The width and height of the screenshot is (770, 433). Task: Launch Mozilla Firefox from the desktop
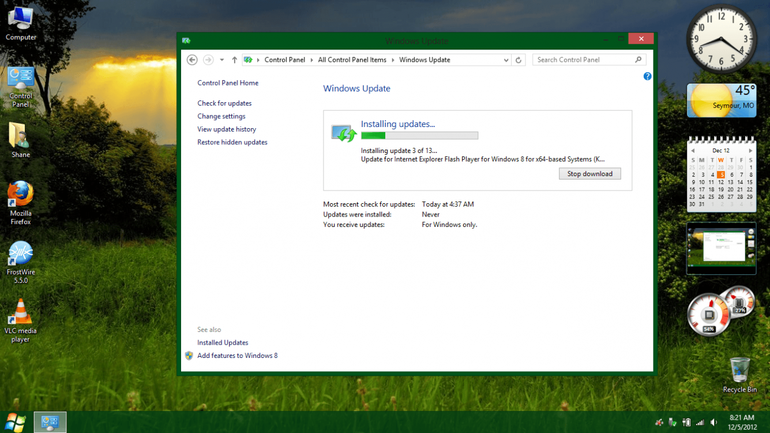(21, 203)
